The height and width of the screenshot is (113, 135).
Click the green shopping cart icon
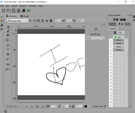[x=29, y=10]
